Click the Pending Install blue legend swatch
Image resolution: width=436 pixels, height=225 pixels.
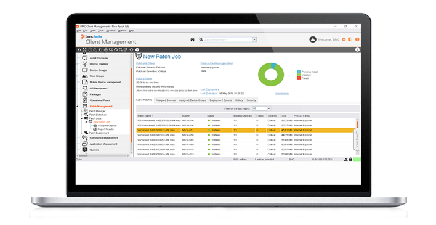coord(299,72)
